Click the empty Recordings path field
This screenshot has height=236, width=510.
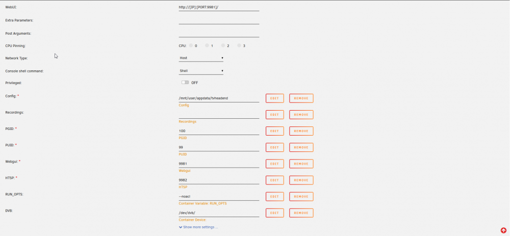(x=219, y=115)
